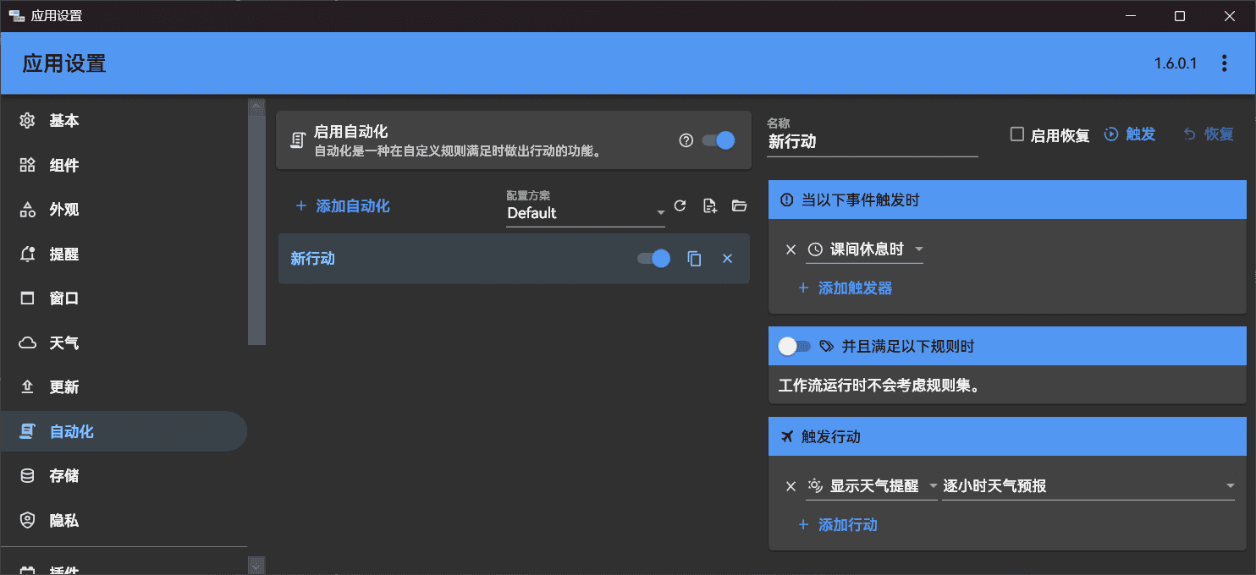Enable the 并且满足以下规则时 rules toggle

tap(794, 346)
